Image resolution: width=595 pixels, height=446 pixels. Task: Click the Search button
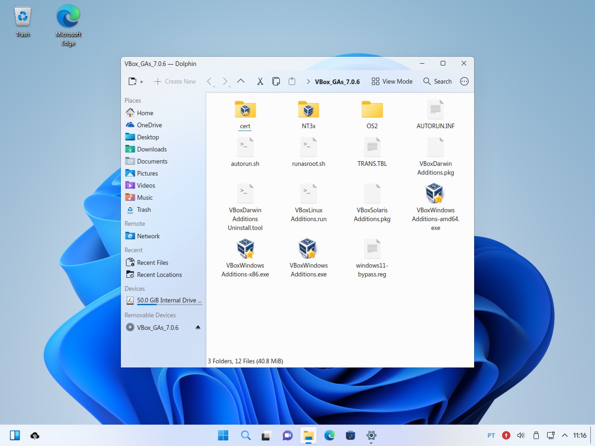click(x=437, y=81)
